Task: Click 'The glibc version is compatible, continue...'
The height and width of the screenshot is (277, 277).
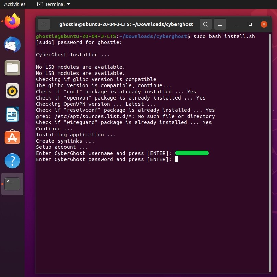Action: tap(104, 85)
